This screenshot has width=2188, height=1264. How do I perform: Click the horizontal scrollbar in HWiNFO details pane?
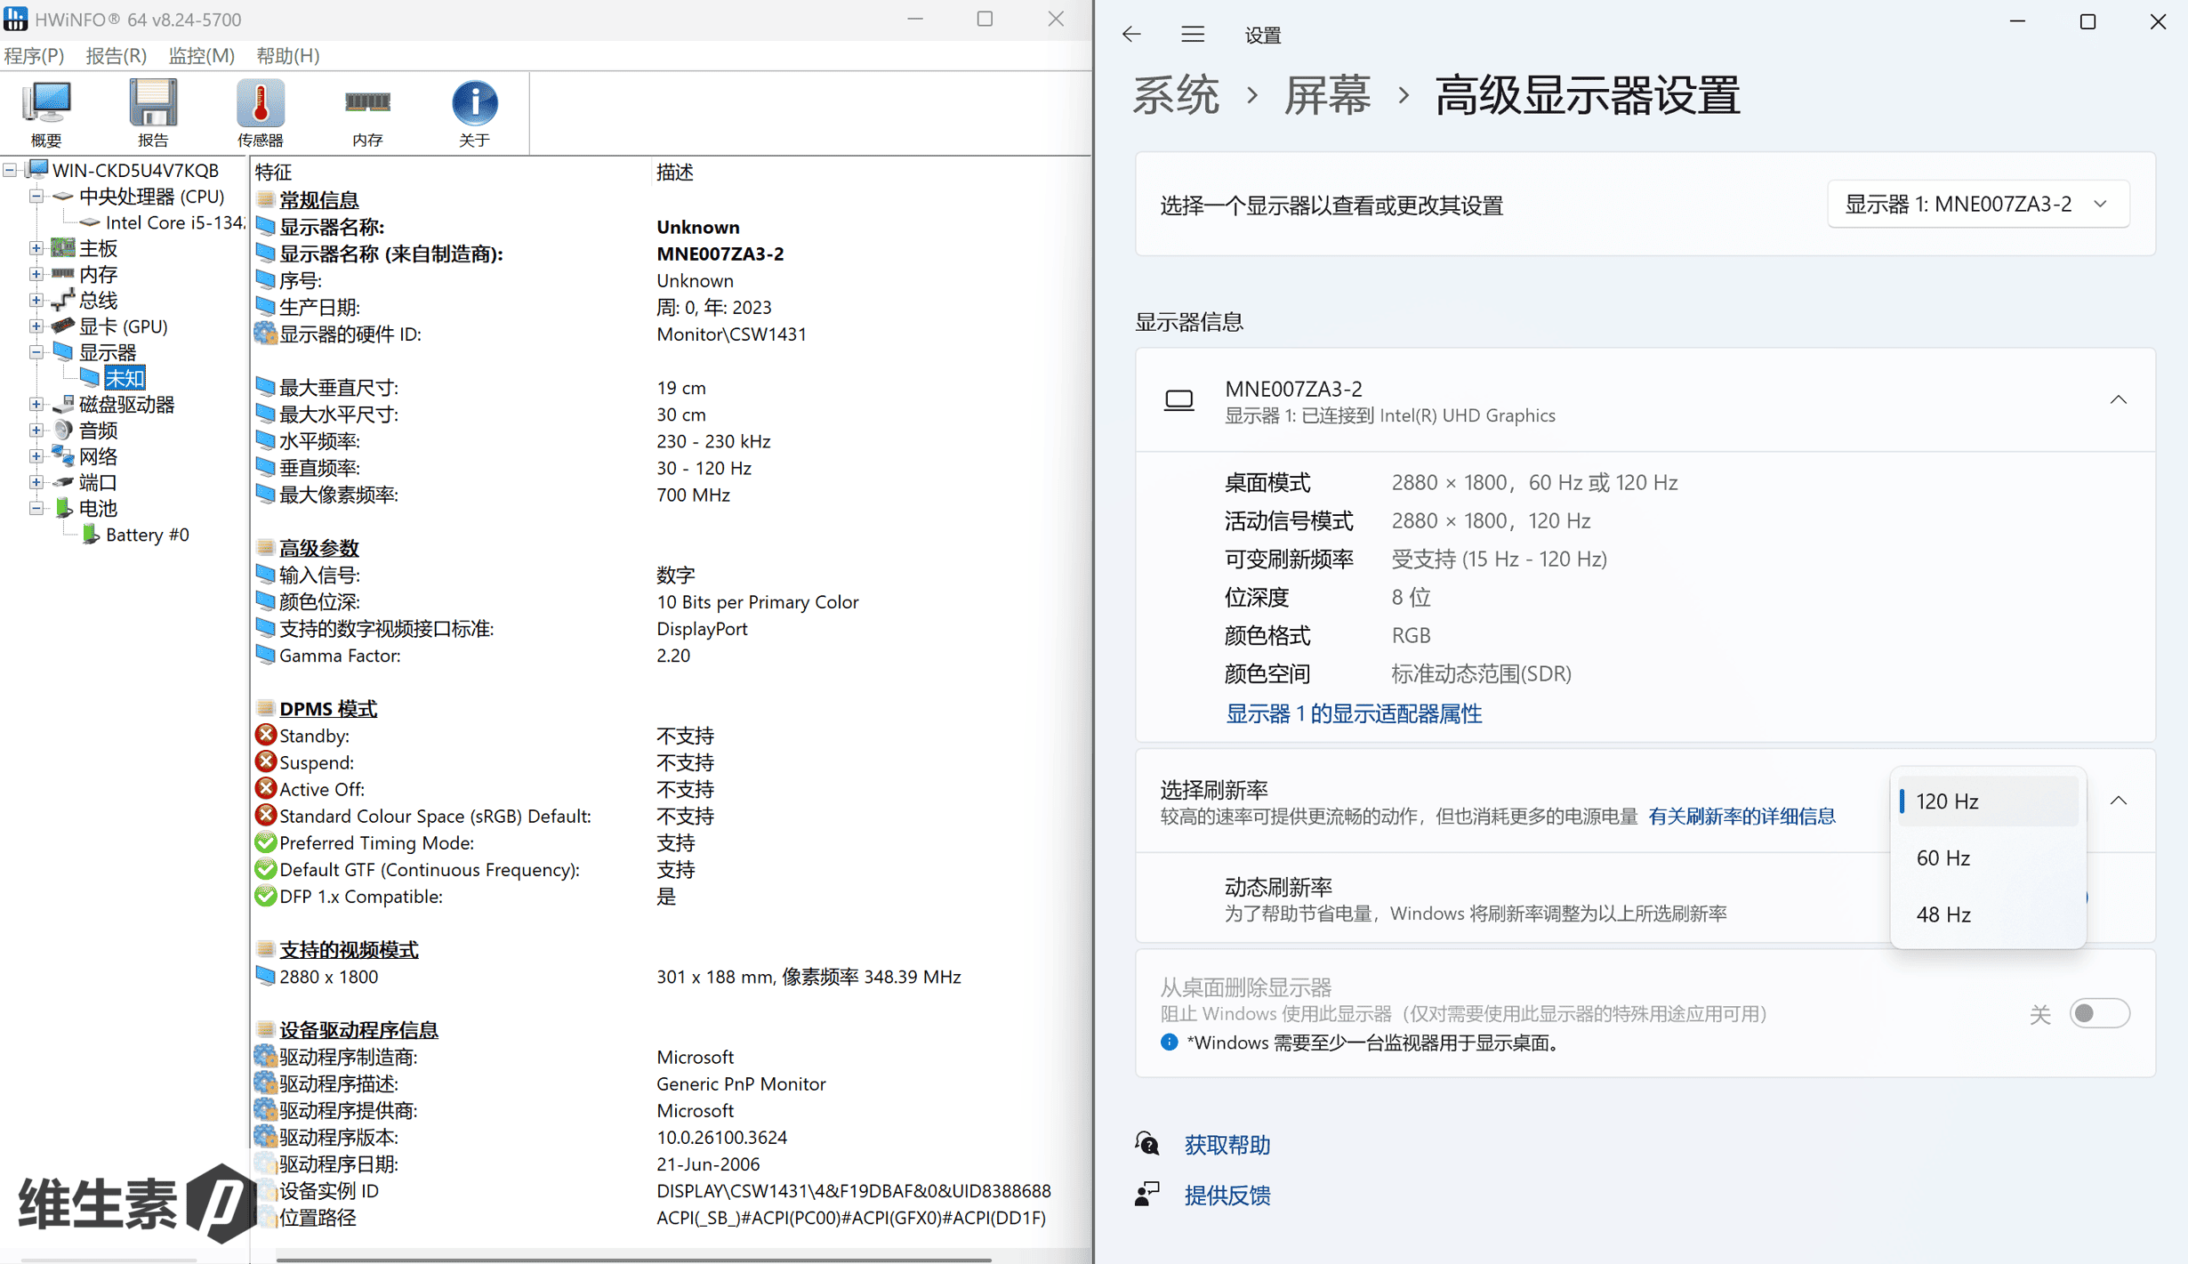tap(633, 1259)
